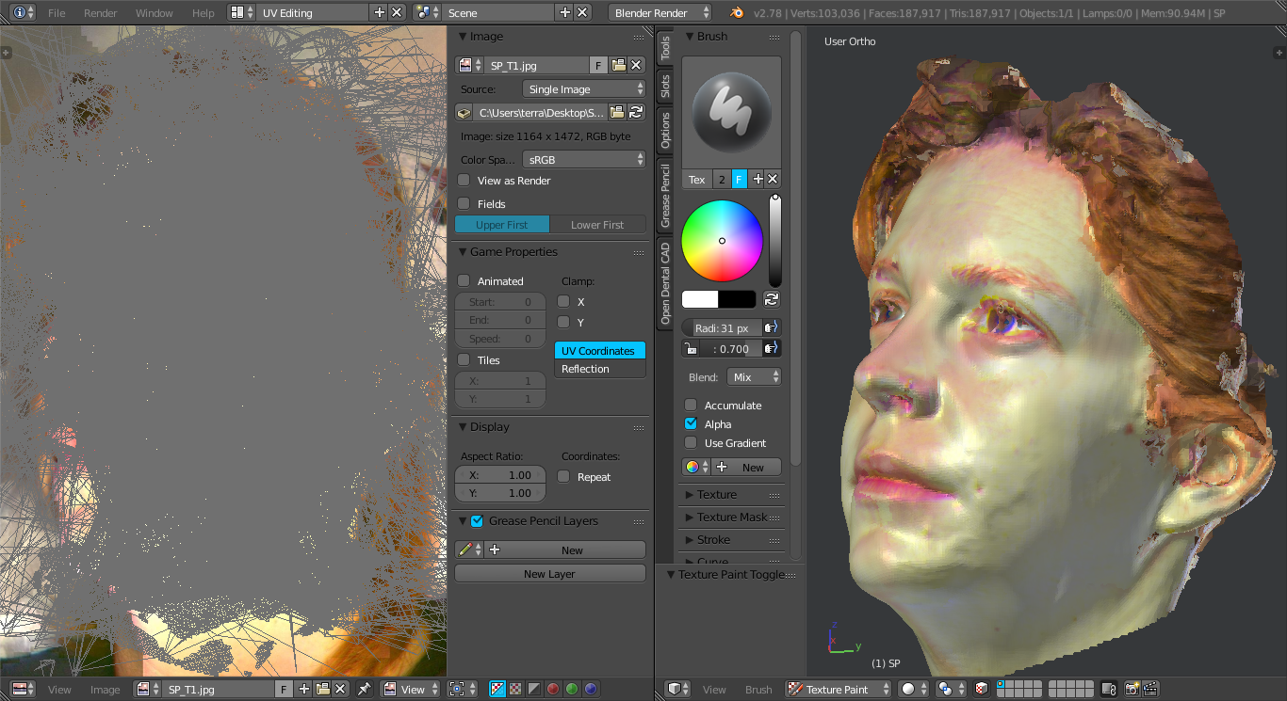Screen dimensions: 1287x701
Task: Open the scene browser icon
Action: click(427, 12)
